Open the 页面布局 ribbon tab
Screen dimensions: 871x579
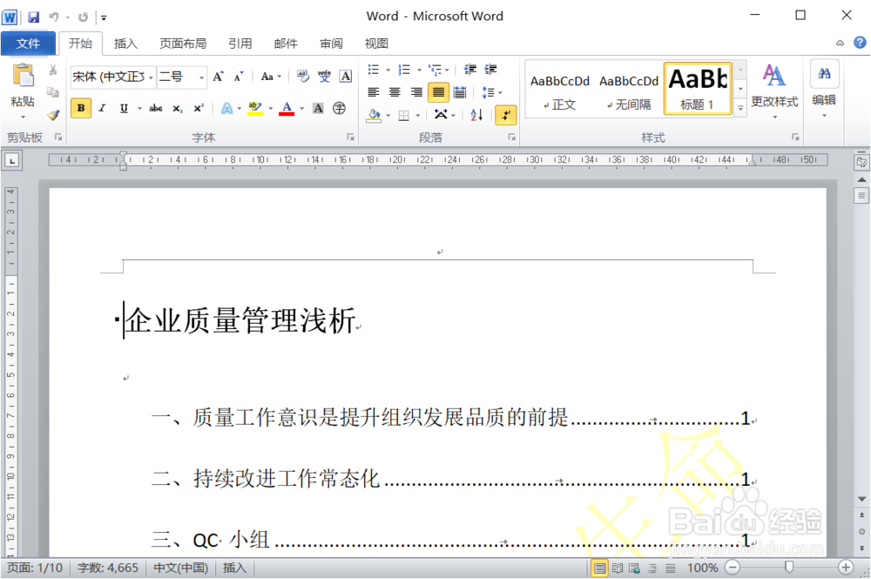pyautogui.click(x=183, y=43)
